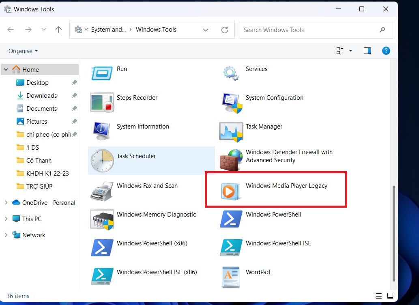Open the Windows PowerShell ISE icon
Viewport: 419px width, 305px height.
coord(231,248)
